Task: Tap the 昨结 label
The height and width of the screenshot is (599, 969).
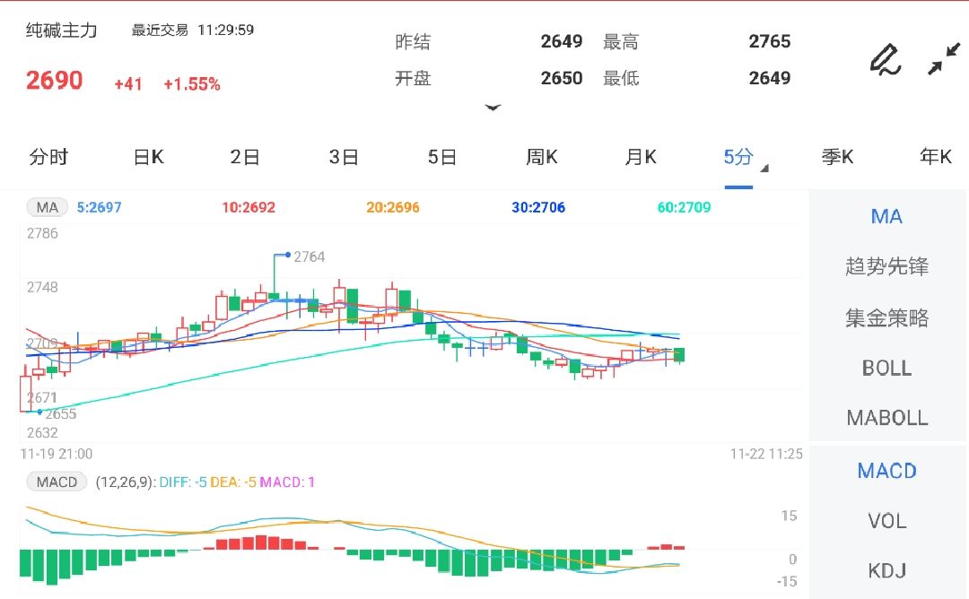Action: click(413, 42)
